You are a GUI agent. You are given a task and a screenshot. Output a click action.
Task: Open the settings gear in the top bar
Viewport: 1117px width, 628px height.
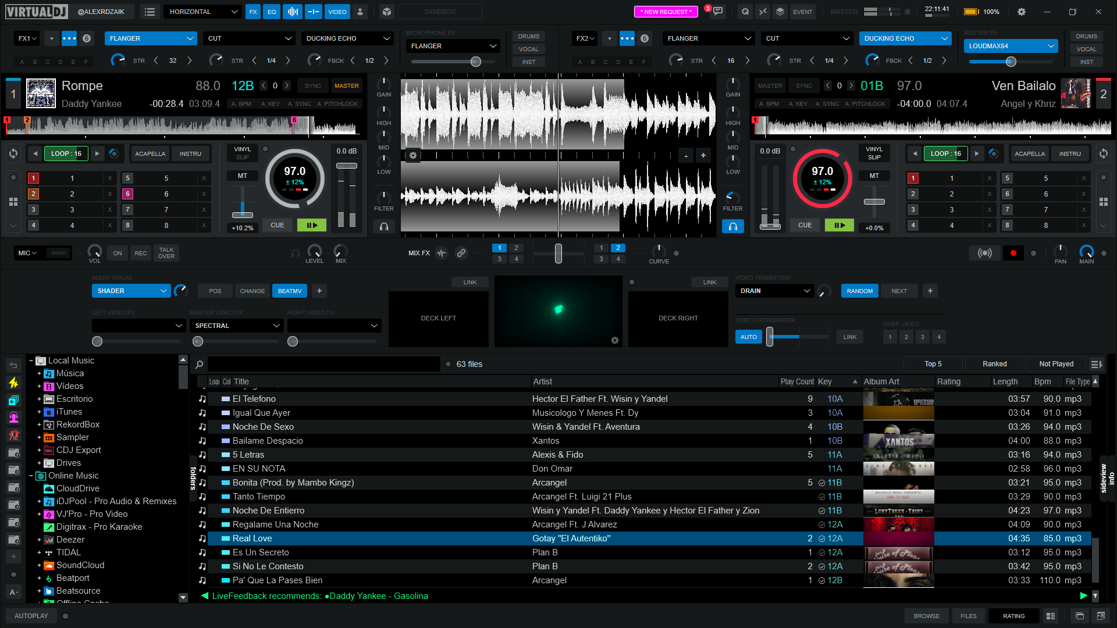point(1022,12)
